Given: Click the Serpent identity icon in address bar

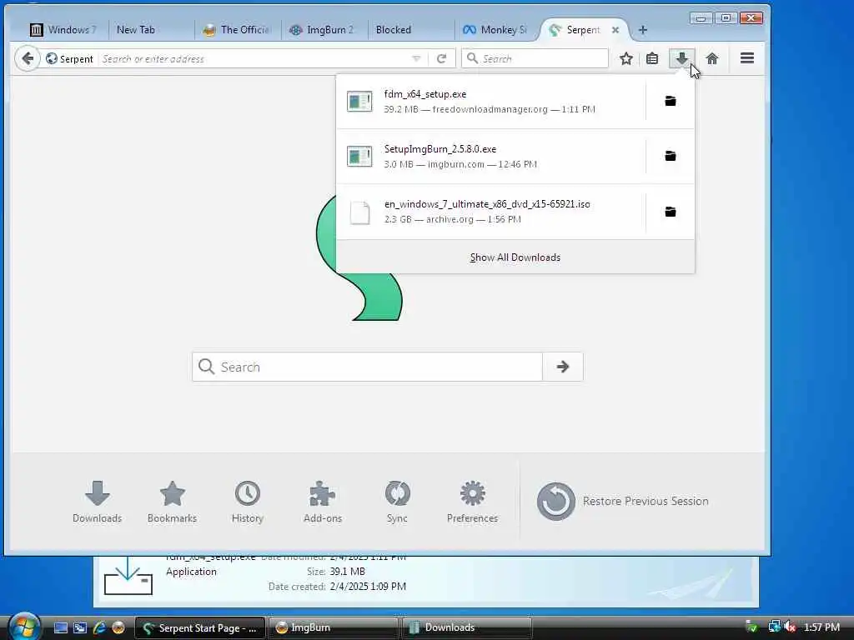Looking at the screenshot, I should [x=52, y=58].
